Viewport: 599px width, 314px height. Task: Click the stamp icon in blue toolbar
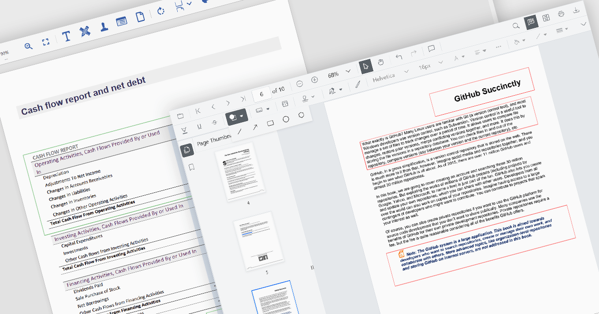[x=104, y=27]
